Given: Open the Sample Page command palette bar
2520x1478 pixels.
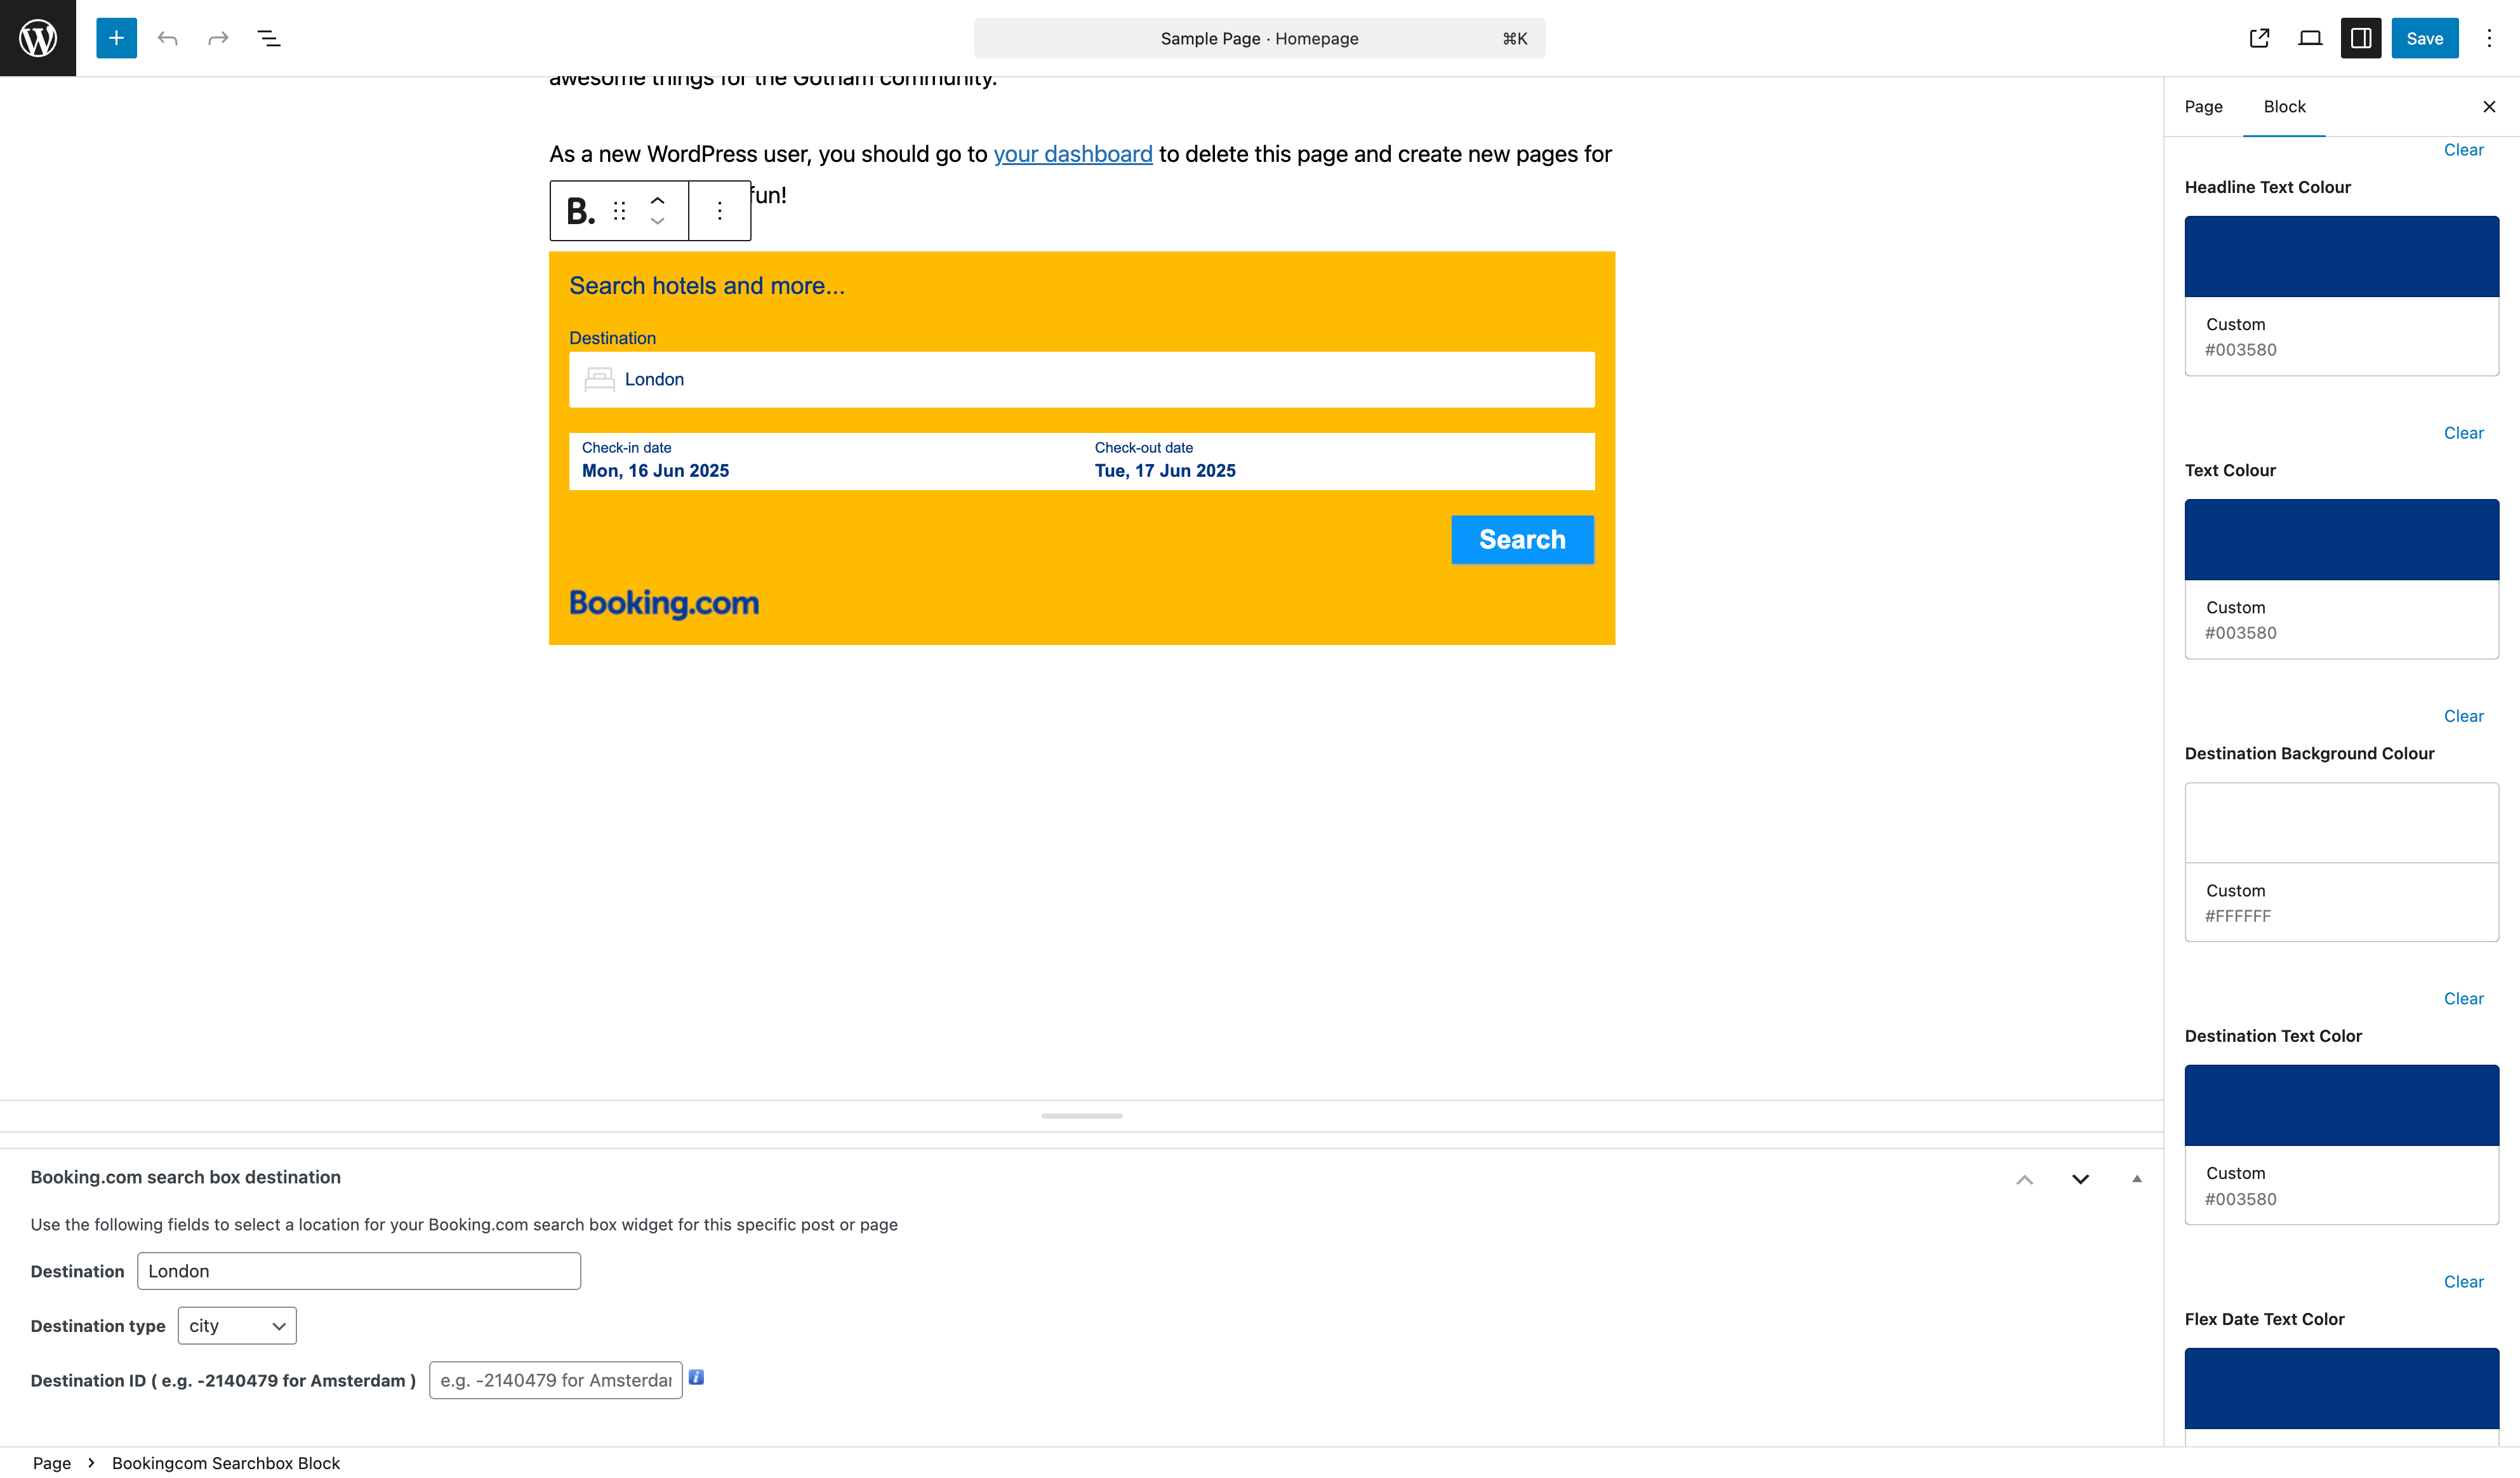Looking at the screenshot, I should click(x=1259, y=38).
